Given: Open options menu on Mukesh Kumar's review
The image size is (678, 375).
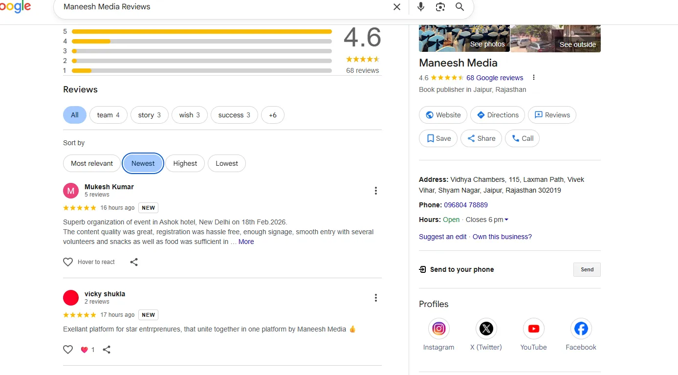Looking at the screenshot, I should (375, 191).
